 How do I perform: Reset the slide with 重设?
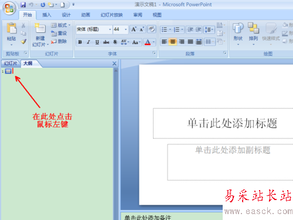[x=59, y=33]
